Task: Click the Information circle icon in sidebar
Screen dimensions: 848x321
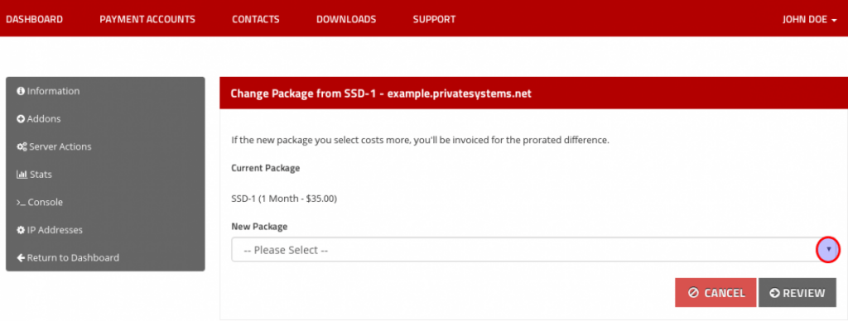Action: 21,91
